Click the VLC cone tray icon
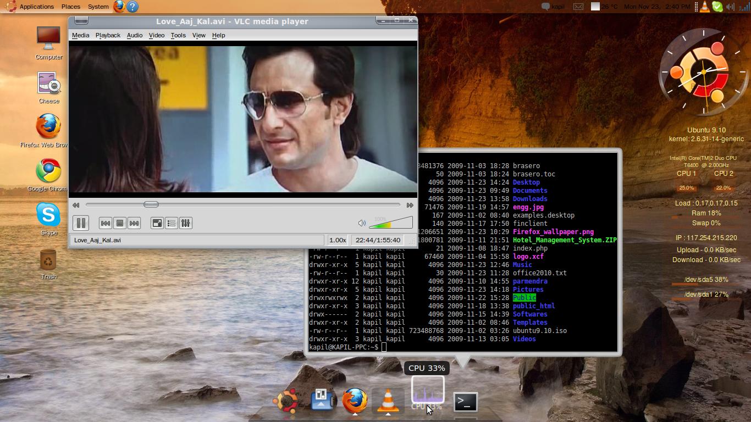 (x=705, y=7)
